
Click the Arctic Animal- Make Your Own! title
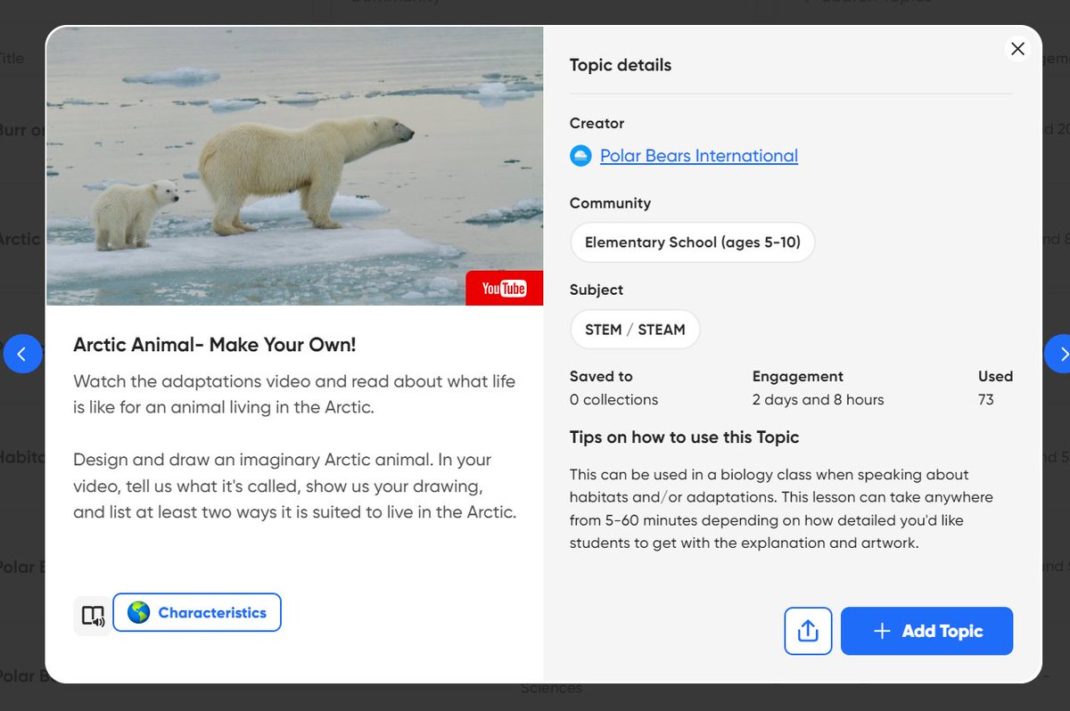[215, 345]
